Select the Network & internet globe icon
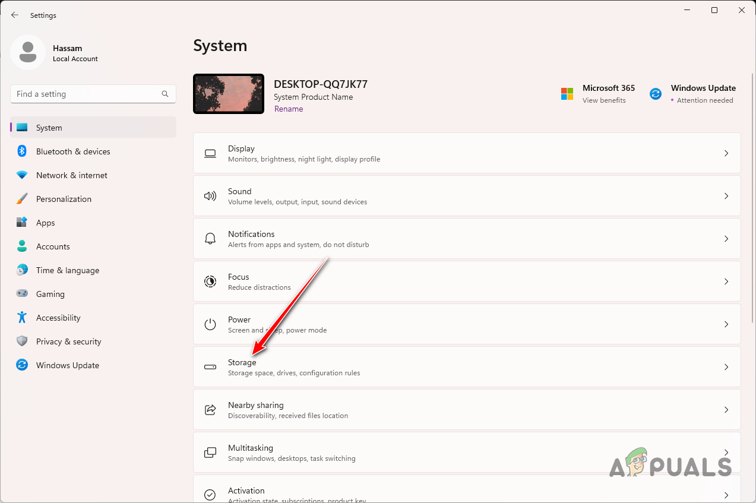Image resolution: width=756 pixels, height=503 pixels. coord(22,175)
